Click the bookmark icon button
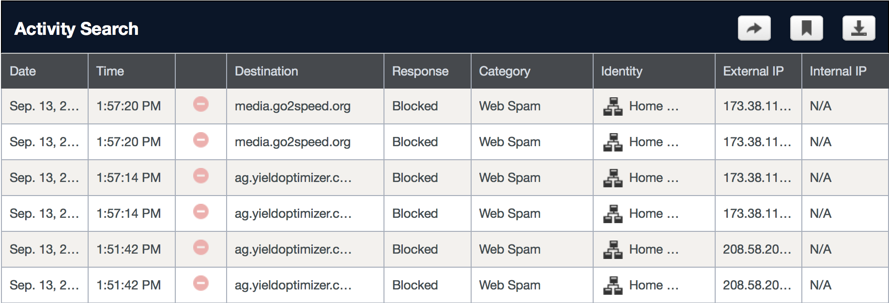 (x=806, y=29)
